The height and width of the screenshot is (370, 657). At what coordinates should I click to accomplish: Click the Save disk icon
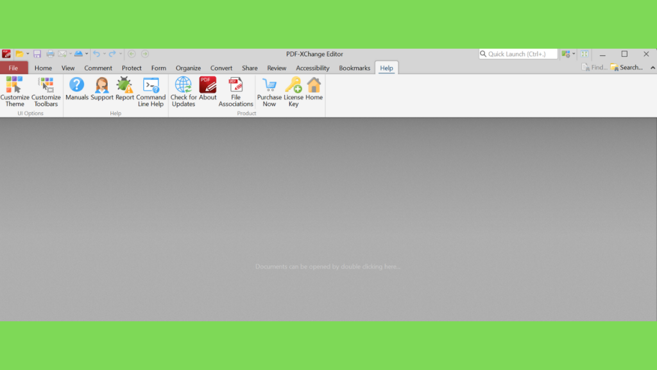click(x=37, y=54)
